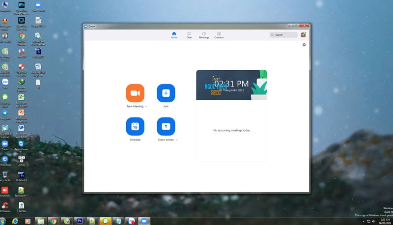Click the profile avatar in Zoom
The height and width of the screenshot is (225, 393).
click(303, 35)
